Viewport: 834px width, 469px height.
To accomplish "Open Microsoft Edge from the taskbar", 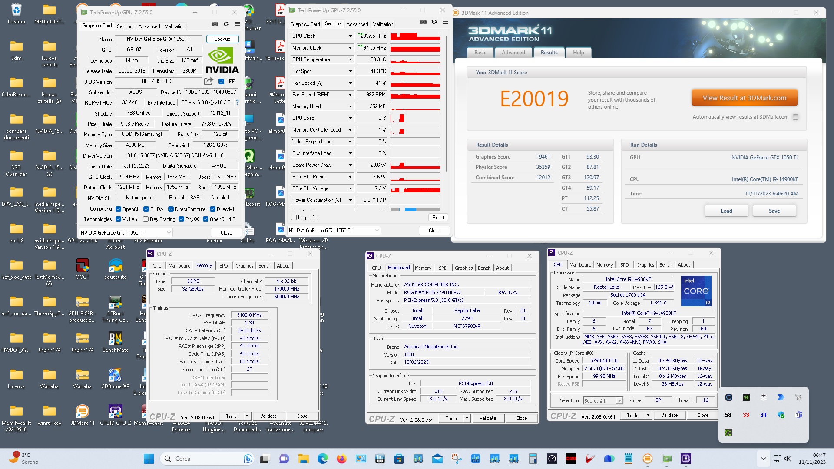I will coord(323,459).
